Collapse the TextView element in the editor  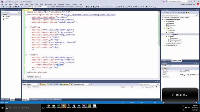pos(26,27)
